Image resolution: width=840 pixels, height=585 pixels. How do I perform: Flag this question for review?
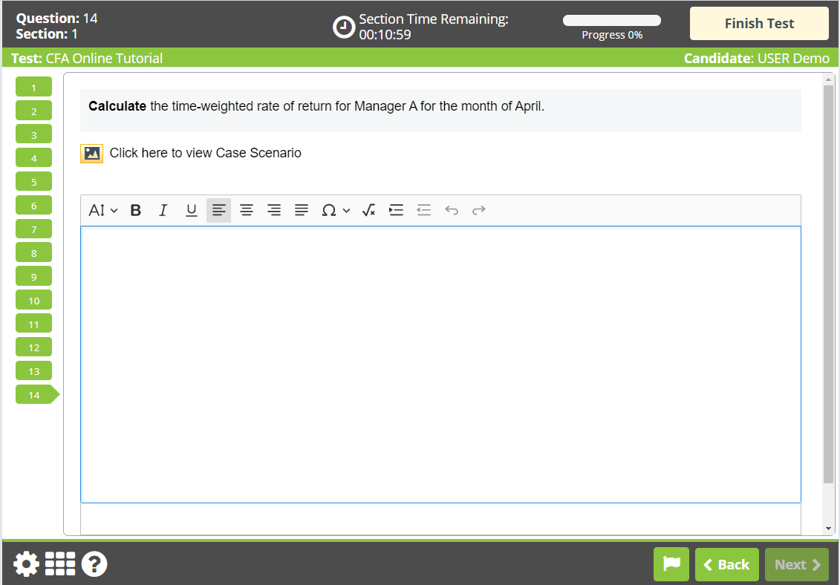[671, 564]
